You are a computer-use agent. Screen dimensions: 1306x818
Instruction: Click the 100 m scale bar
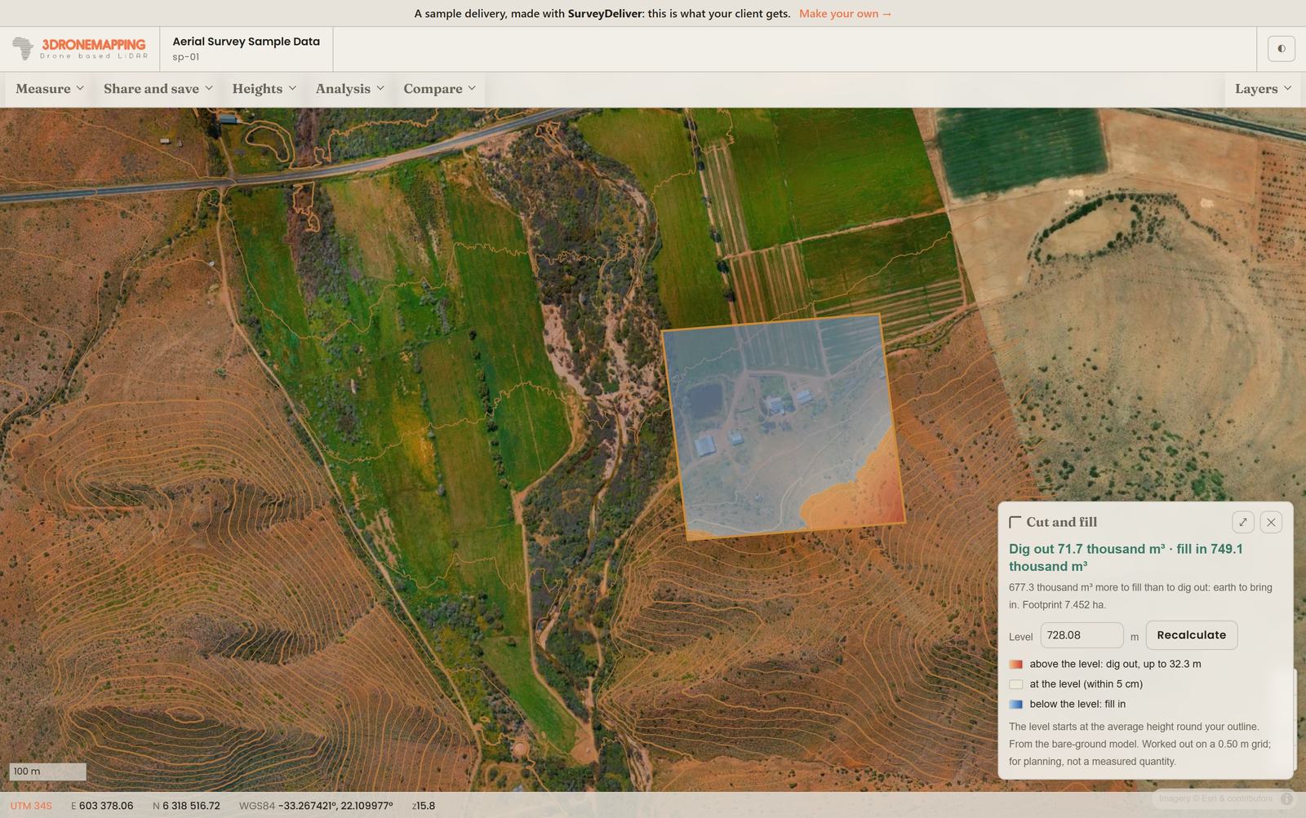click(47, 772)
